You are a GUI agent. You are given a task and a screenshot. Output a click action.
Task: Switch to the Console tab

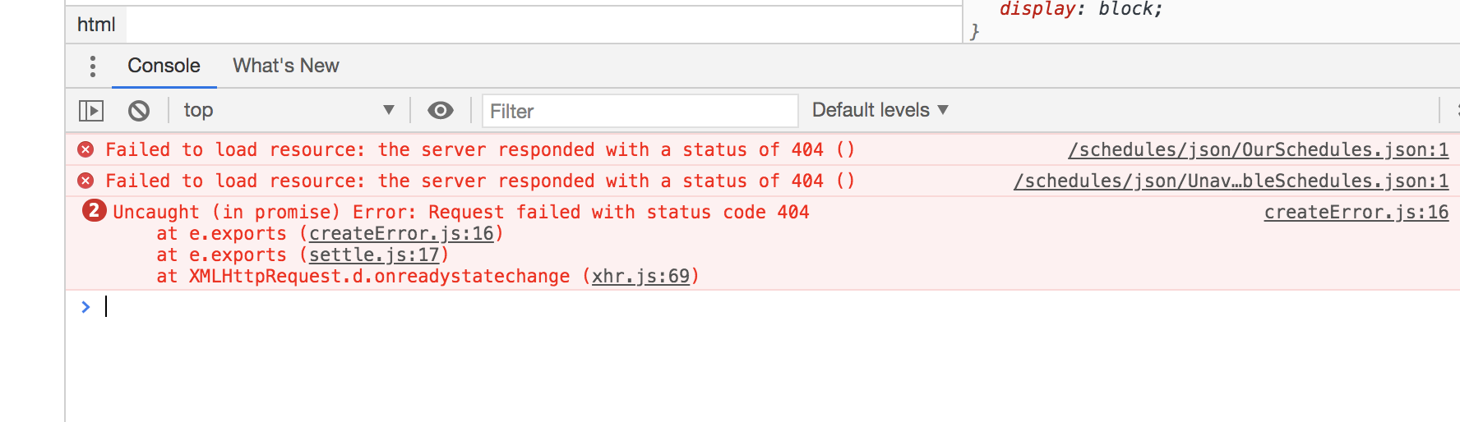[164, 66]
